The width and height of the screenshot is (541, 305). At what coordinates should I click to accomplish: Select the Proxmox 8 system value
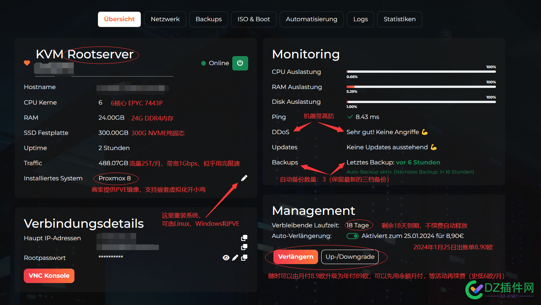click(x=115, y=178)
